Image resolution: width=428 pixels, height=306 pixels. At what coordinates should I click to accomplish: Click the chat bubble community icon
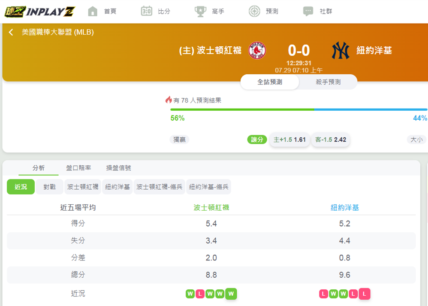308,12
